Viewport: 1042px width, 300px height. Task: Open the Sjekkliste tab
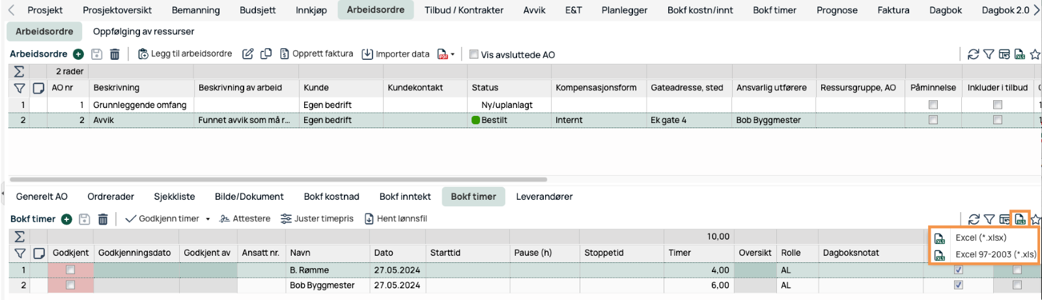[174, 197]
